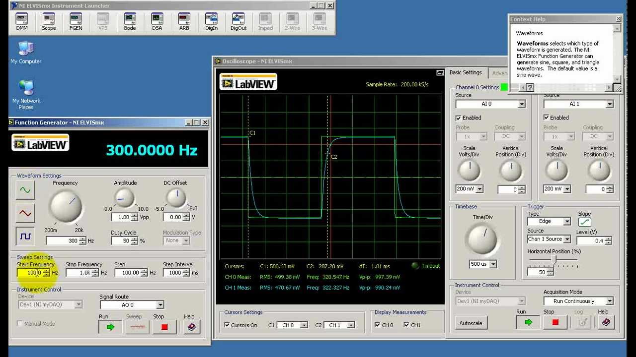Click the Oscilloscope Run arrow button
Screen dimensions: 636x357
click(528, 322)
